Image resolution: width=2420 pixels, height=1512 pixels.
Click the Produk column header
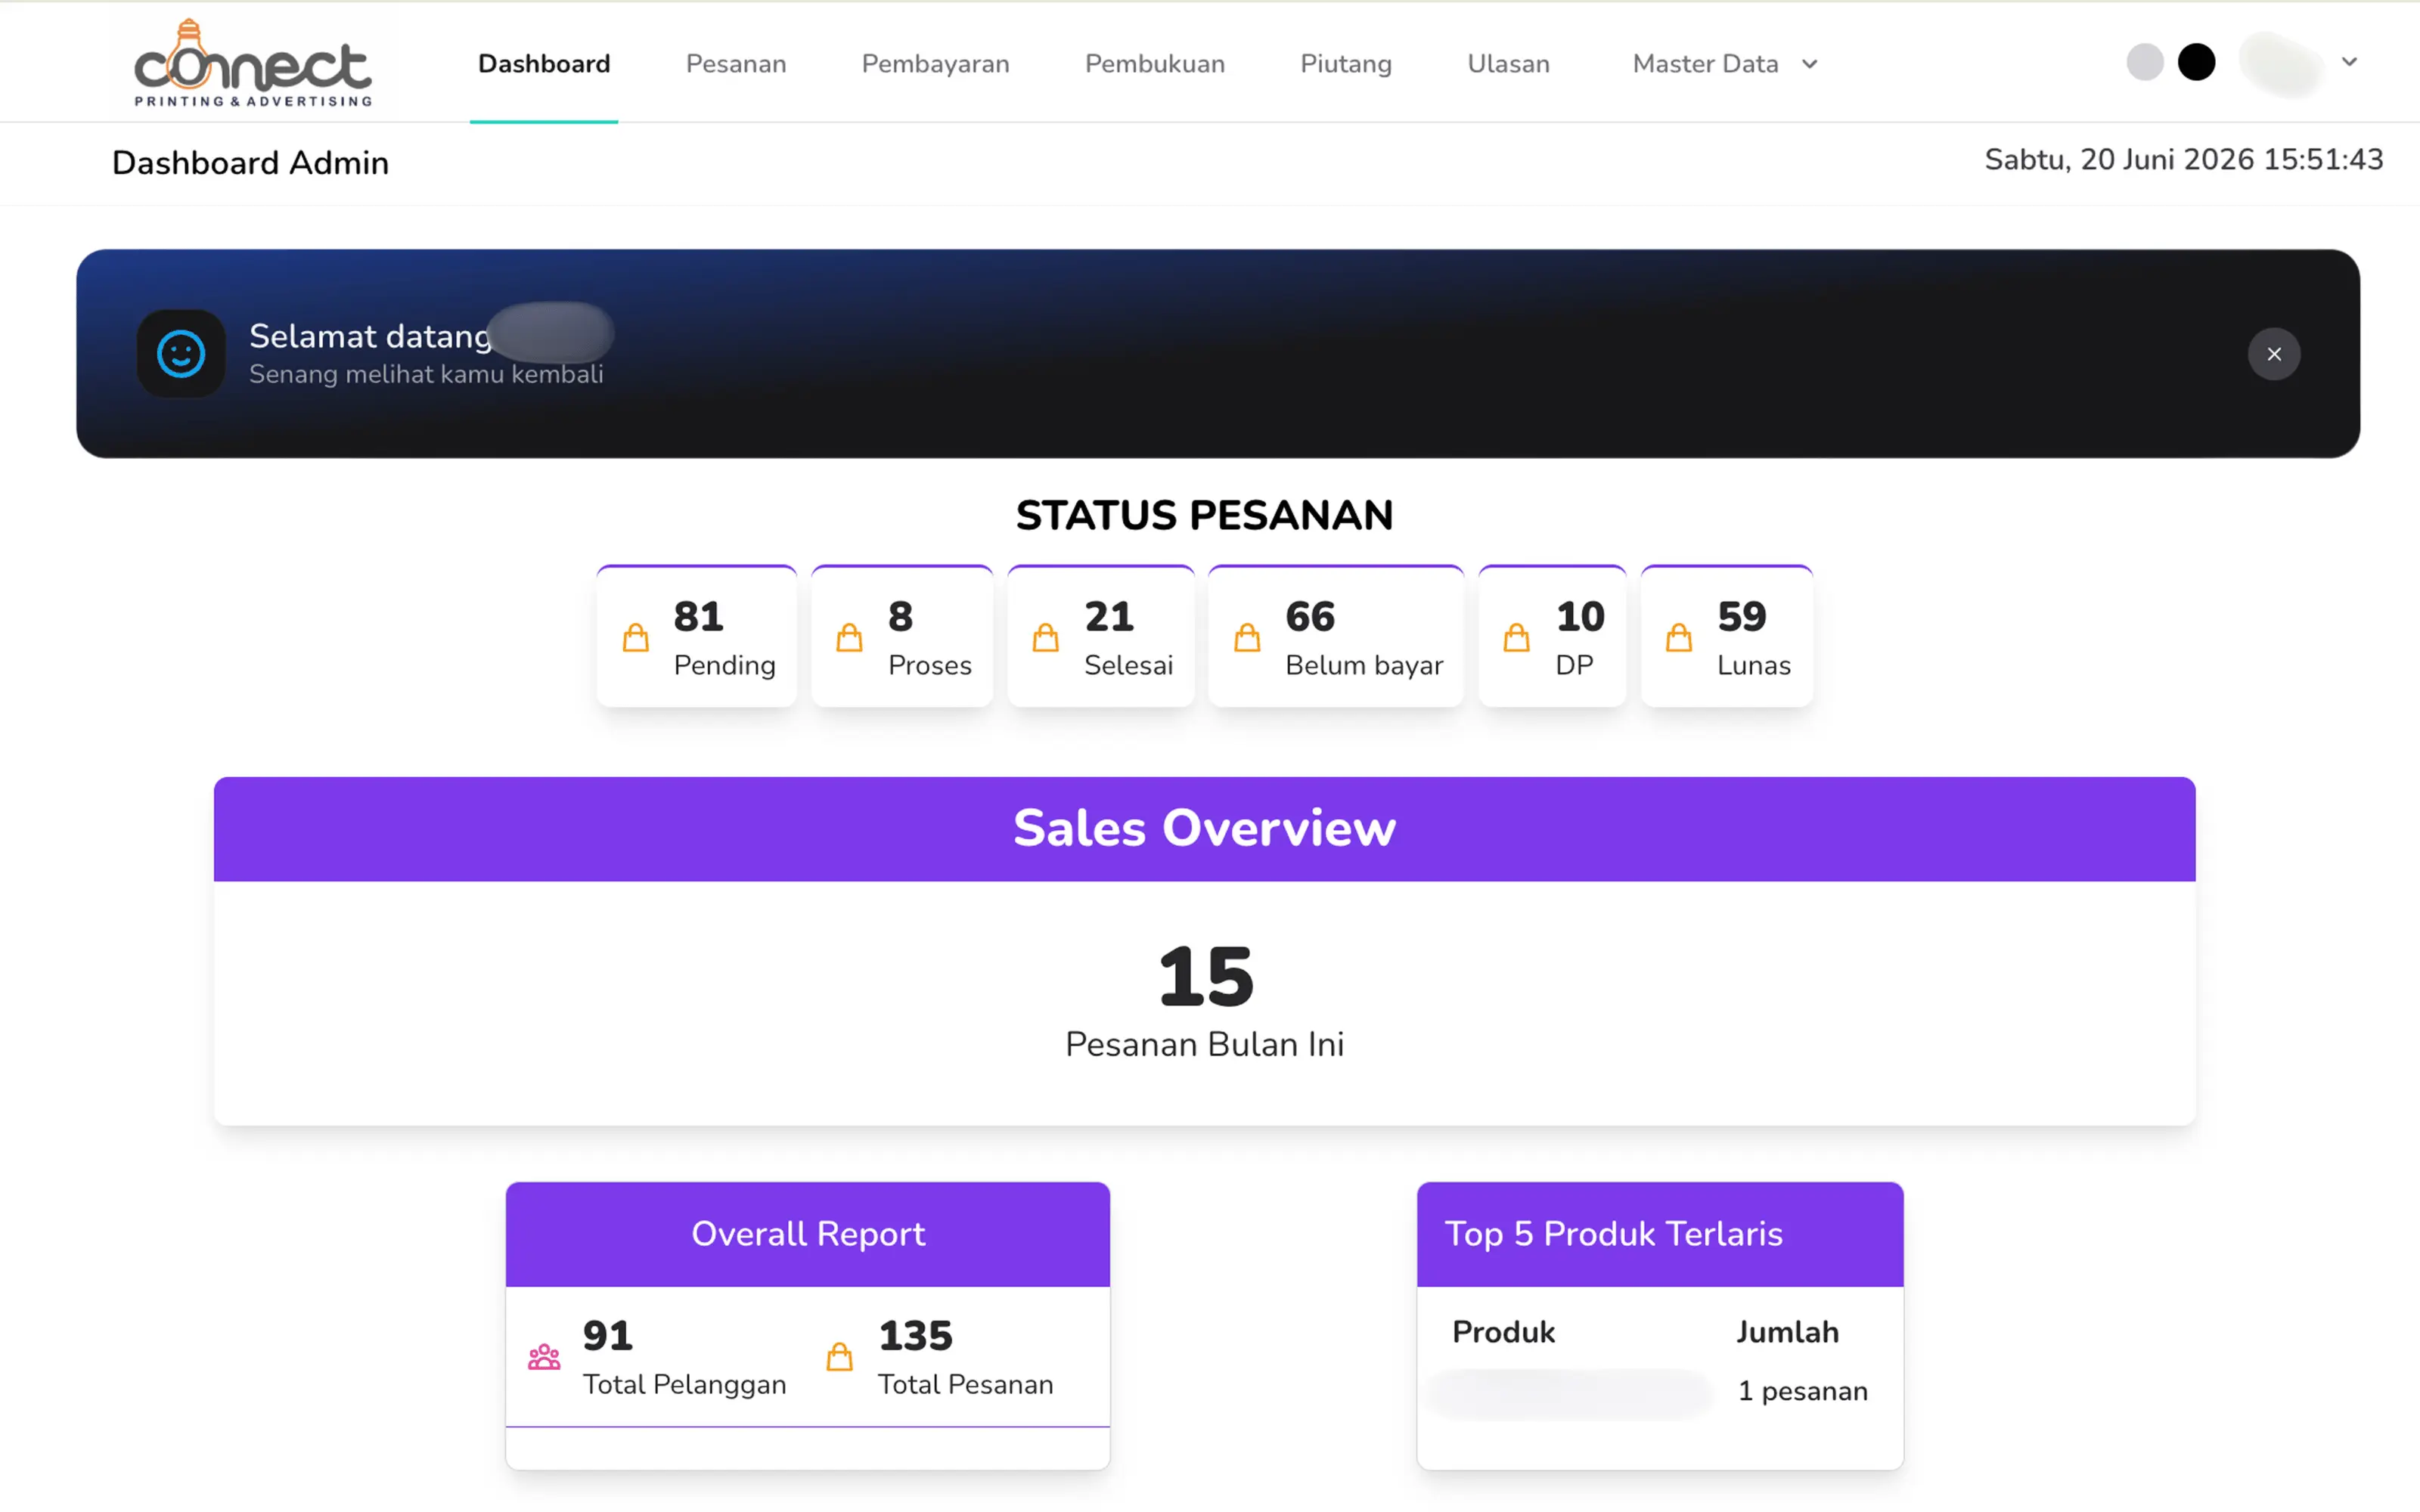pos(1503,1332)
